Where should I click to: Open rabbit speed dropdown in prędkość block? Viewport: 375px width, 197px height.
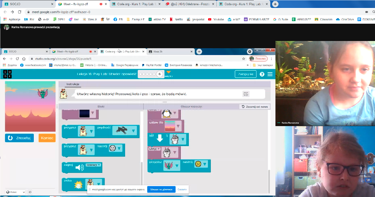pos(124,131)
